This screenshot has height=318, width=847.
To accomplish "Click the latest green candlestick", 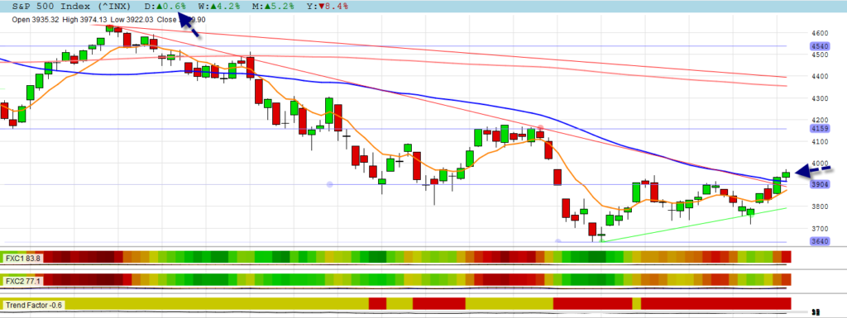I will [786, 174].
